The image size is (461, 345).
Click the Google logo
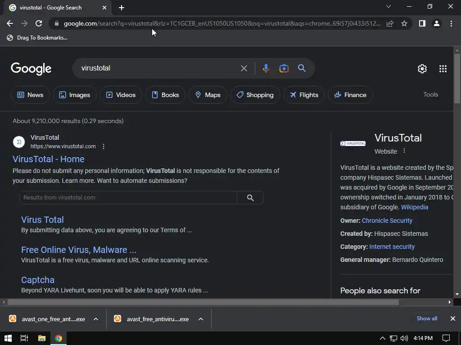(31, 69)
